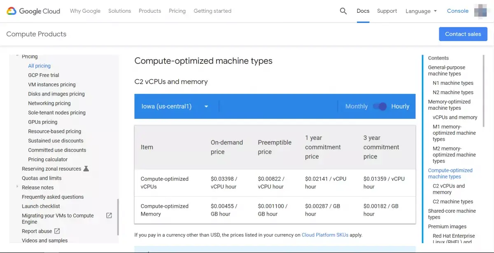Jump to Compute-optimized machine types in Contents

pyautogui.click(x=450, y=174)
